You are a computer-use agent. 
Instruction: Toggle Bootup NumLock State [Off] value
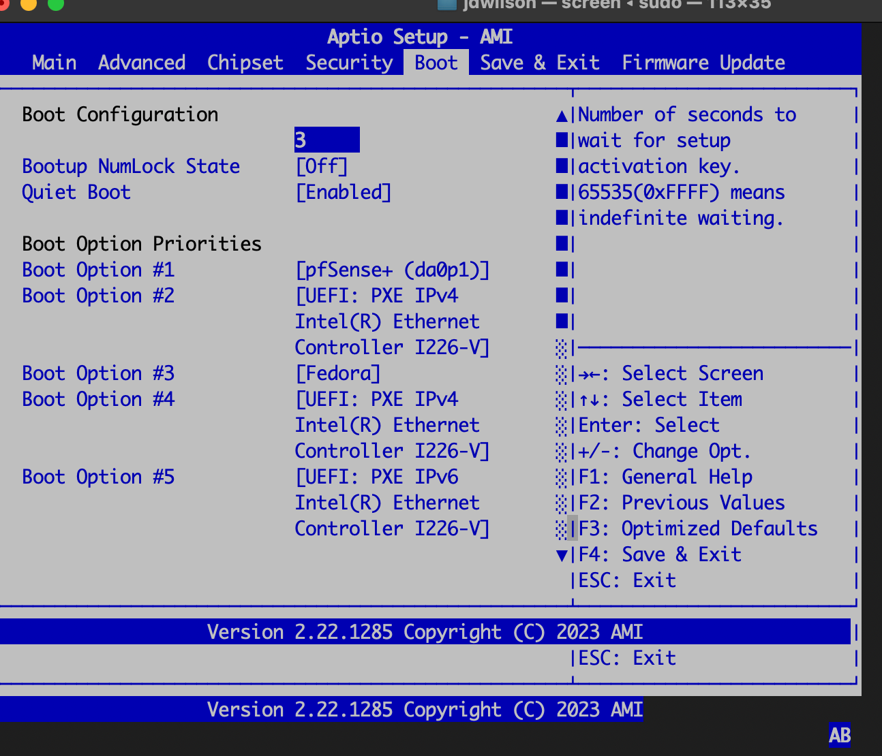(322, 166)
